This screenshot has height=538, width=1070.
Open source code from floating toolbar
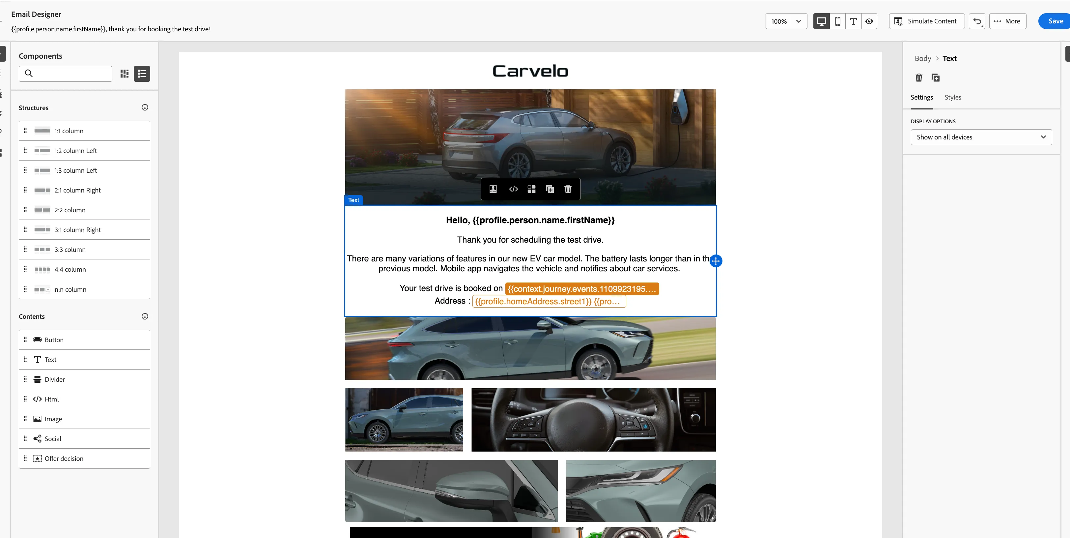pyautogui.click(x=513, y=189)
